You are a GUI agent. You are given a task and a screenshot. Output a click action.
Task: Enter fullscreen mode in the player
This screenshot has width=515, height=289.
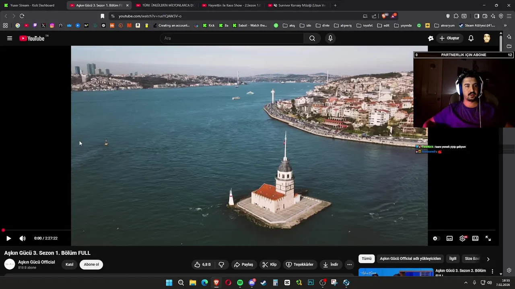(x=488, y=238)
